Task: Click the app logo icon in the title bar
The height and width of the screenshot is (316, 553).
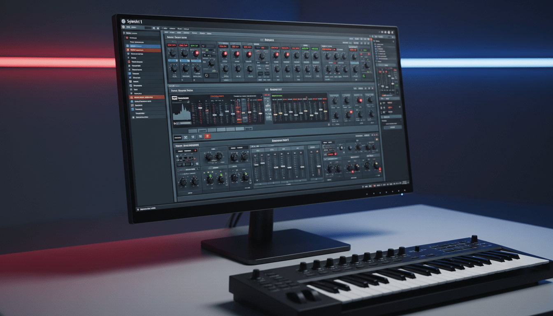Action: (123, 21)
